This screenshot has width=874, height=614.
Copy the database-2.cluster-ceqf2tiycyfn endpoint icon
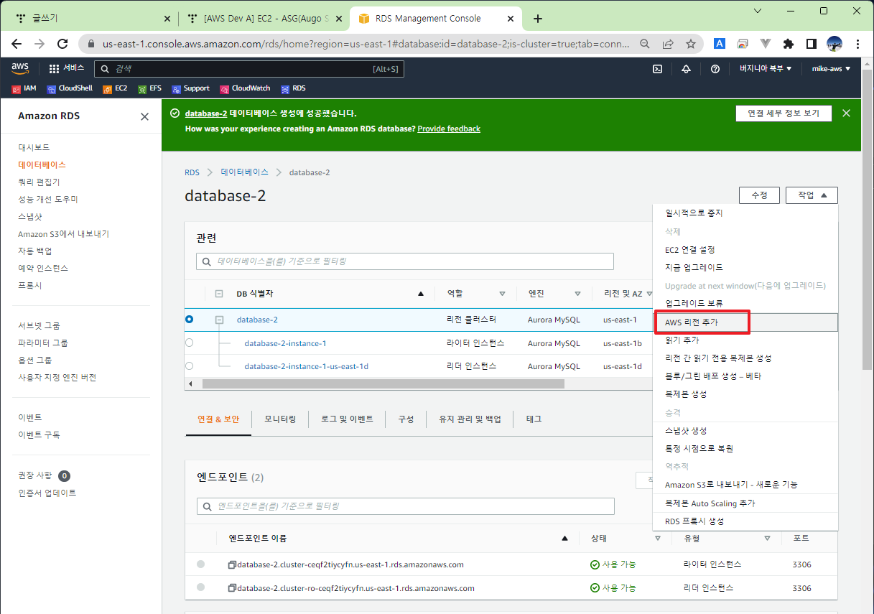coord(232,564)
